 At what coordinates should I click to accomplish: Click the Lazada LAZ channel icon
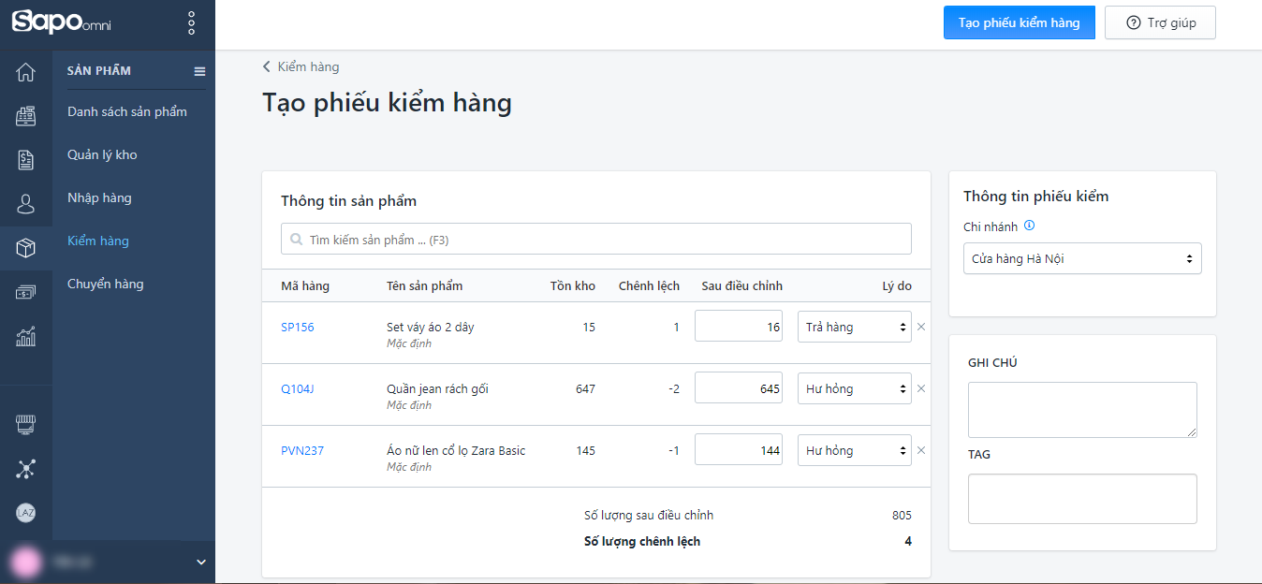click(x=26, y=513)
